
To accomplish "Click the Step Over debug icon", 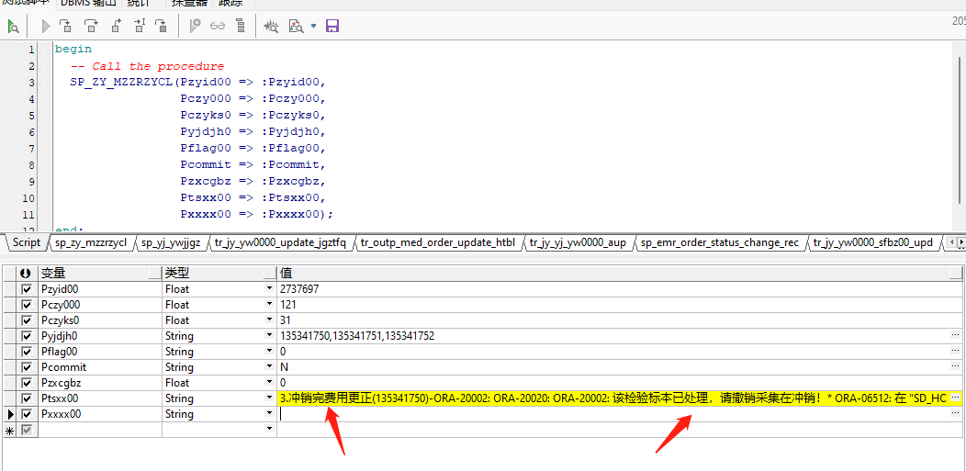I will (x=91, y=27).
